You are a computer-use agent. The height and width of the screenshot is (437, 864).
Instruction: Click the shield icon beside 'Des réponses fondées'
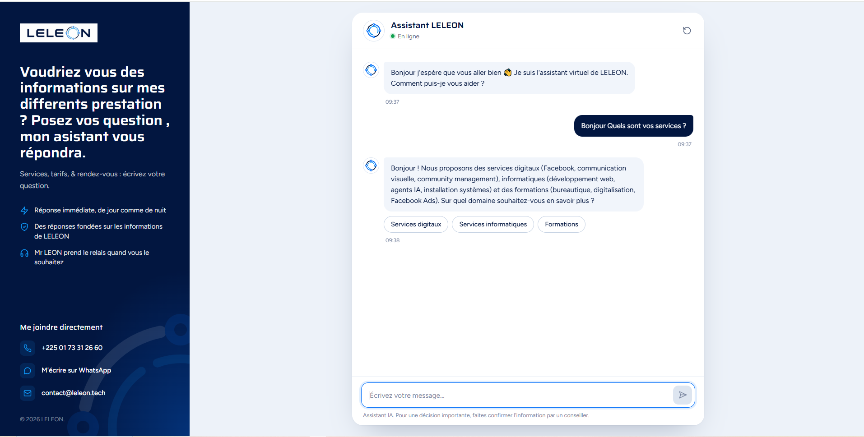[24, 227]
